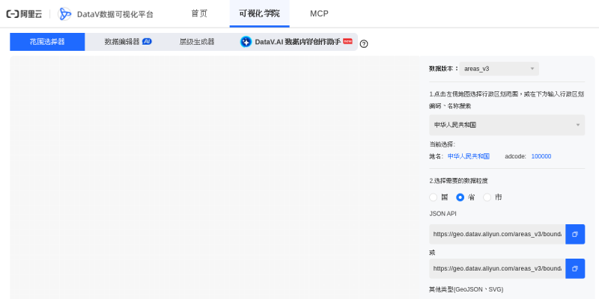
Task: Click DataV数据可视化平台 title text
Action: pyautogui.click(x=115, y=14)
